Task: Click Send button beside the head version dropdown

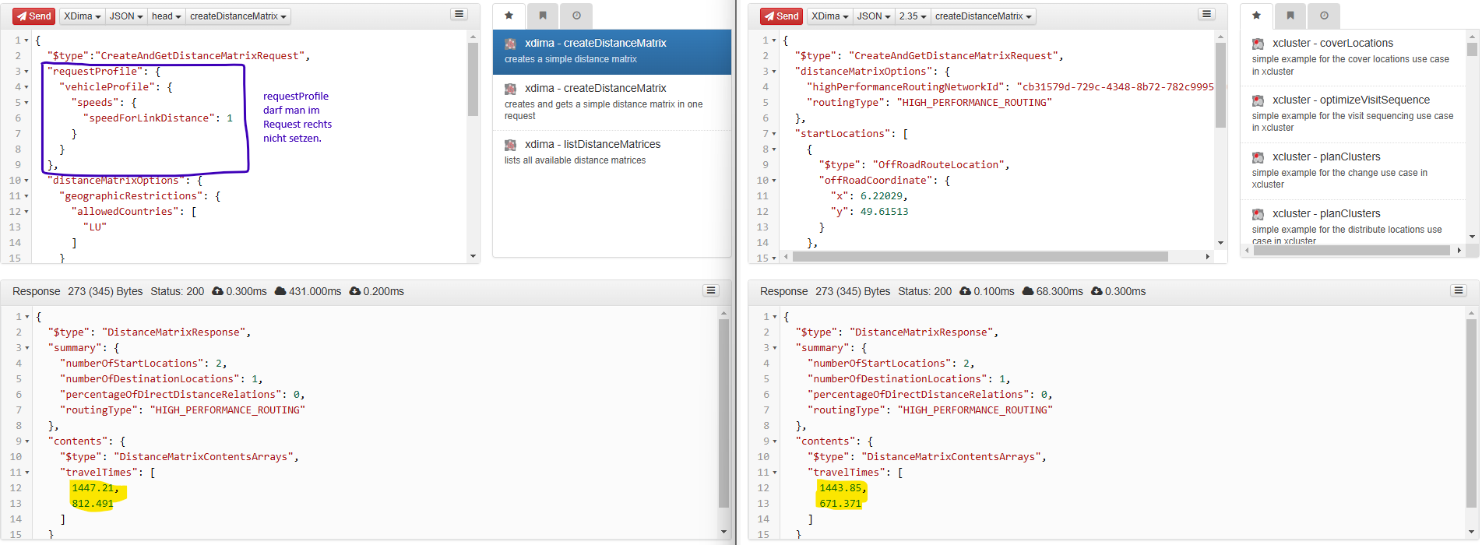Action: [33, 16]
